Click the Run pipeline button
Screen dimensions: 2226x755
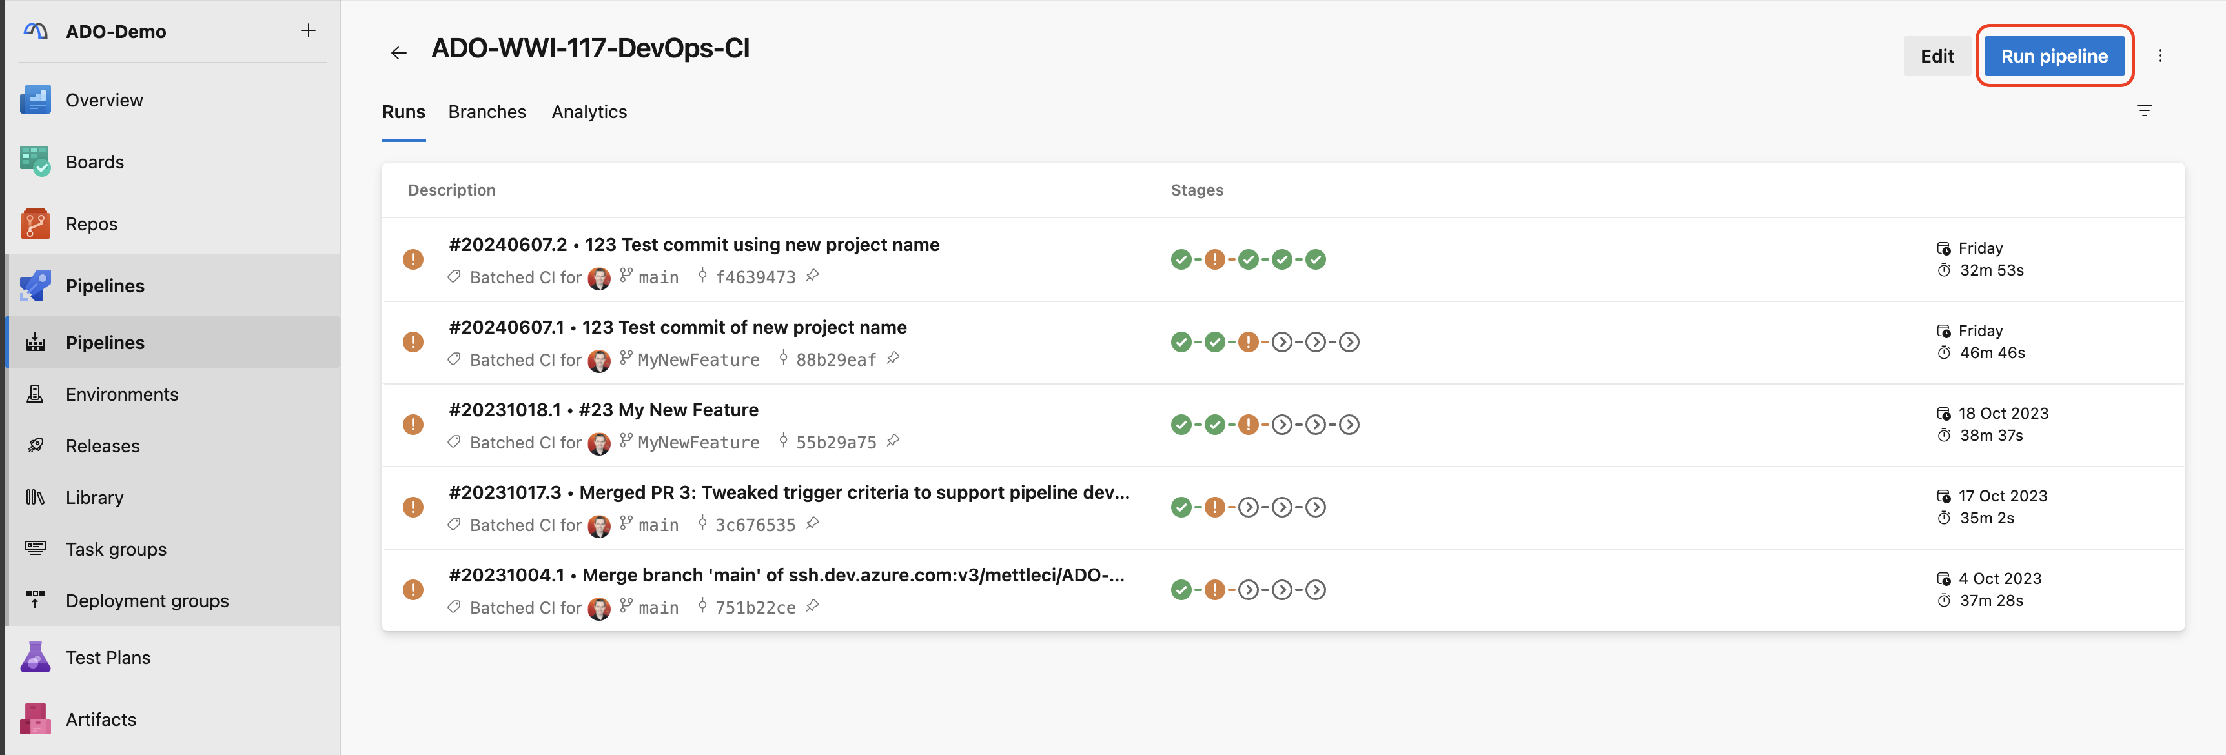[x=2053, y=56]
